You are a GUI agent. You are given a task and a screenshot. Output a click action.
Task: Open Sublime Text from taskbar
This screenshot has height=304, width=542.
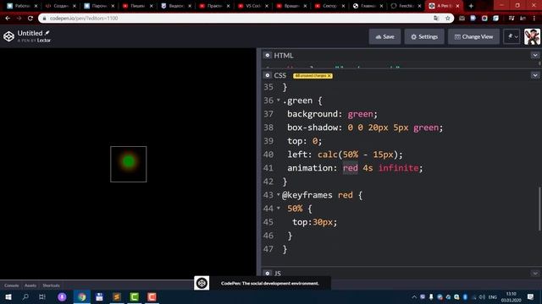pyautogui.click(x=117, y=296)
